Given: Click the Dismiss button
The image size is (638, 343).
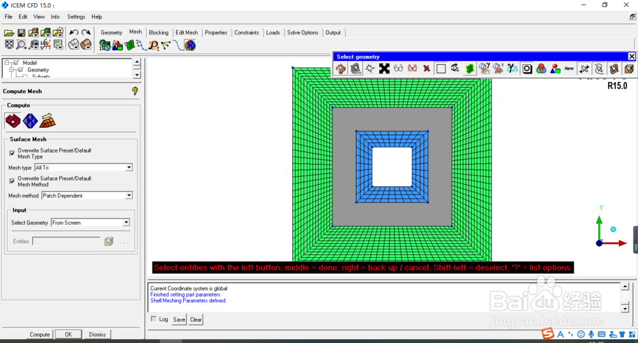Looking at the screenshot, I should (x=97, y=335).
